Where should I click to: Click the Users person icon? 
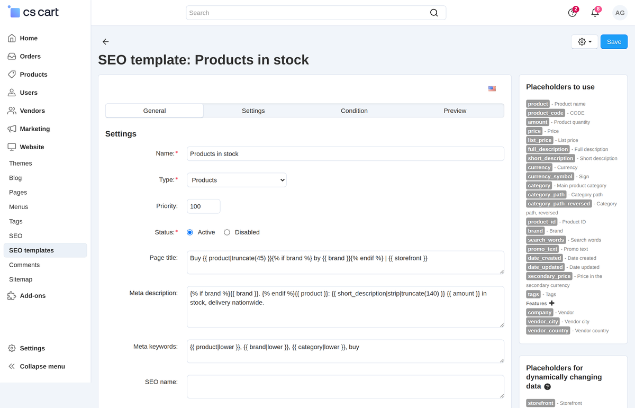pos(12,93)
